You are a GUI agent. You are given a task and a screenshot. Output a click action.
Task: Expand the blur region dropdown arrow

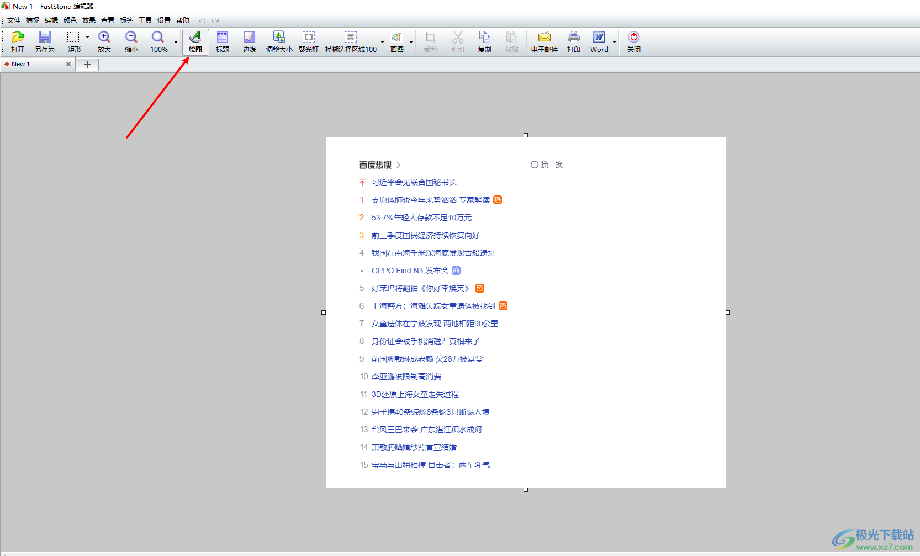point(382,42)
